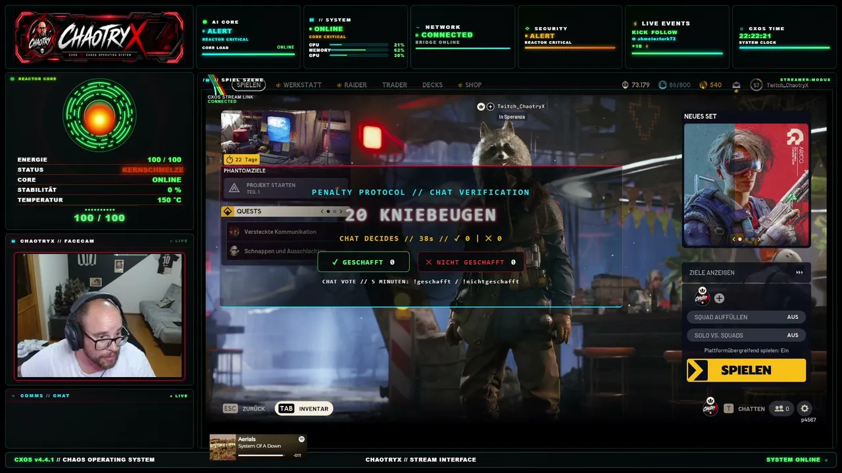
Task: Click the 22:22:21 system clock
Action: tap(754, 36)
